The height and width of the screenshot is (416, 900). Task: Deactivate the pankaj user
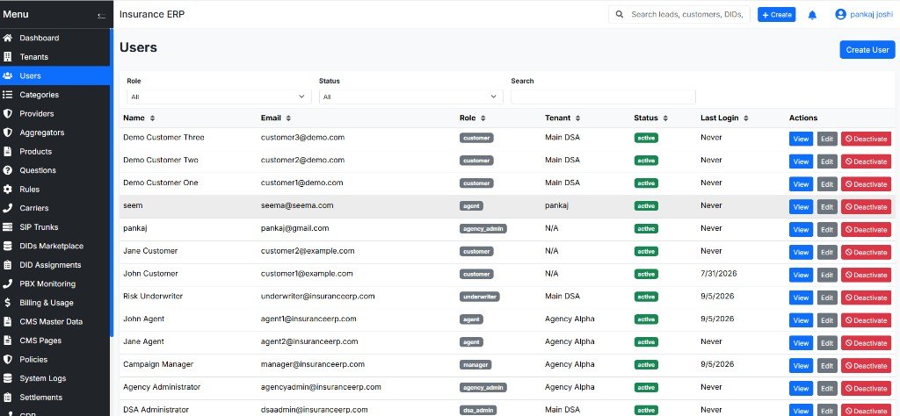866,230
